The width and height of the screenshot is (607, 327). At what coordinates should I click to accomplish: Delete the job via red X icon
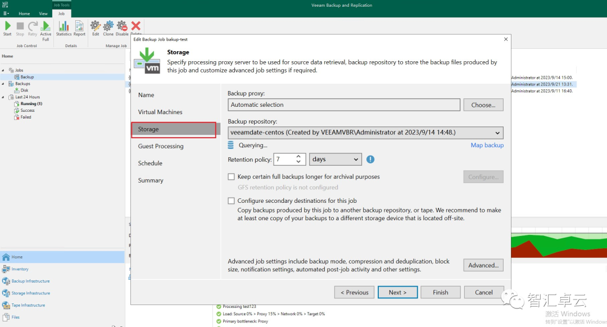136,26
